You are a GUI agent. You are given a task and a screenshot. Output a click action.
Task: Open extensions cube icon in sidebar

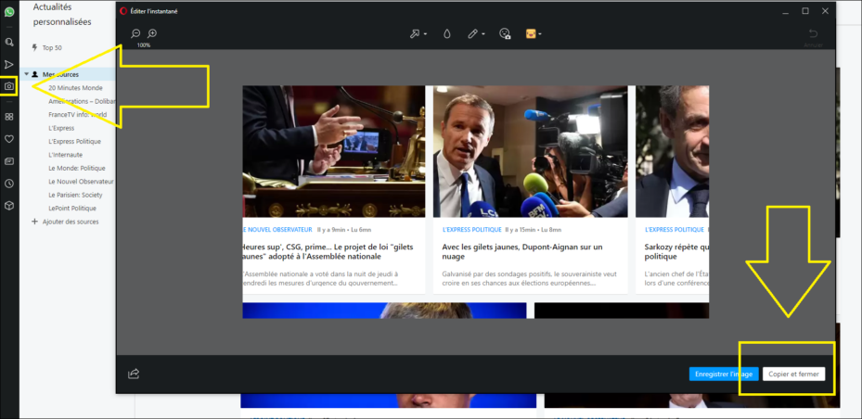coord(8,206)
